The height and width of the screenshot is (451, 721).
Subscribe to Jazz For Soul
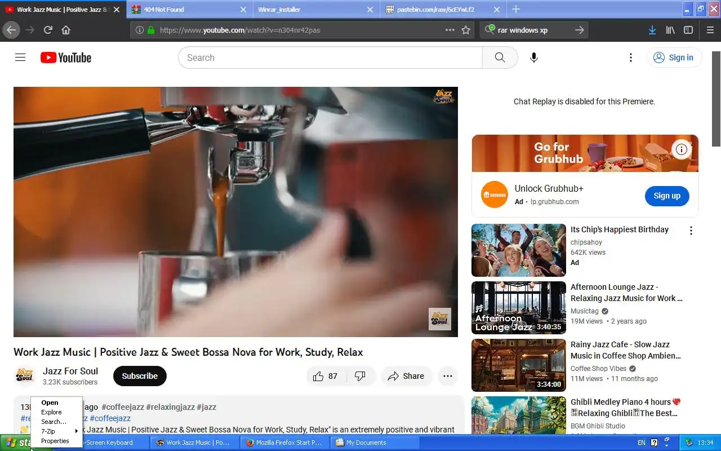(x=140, y=376)
